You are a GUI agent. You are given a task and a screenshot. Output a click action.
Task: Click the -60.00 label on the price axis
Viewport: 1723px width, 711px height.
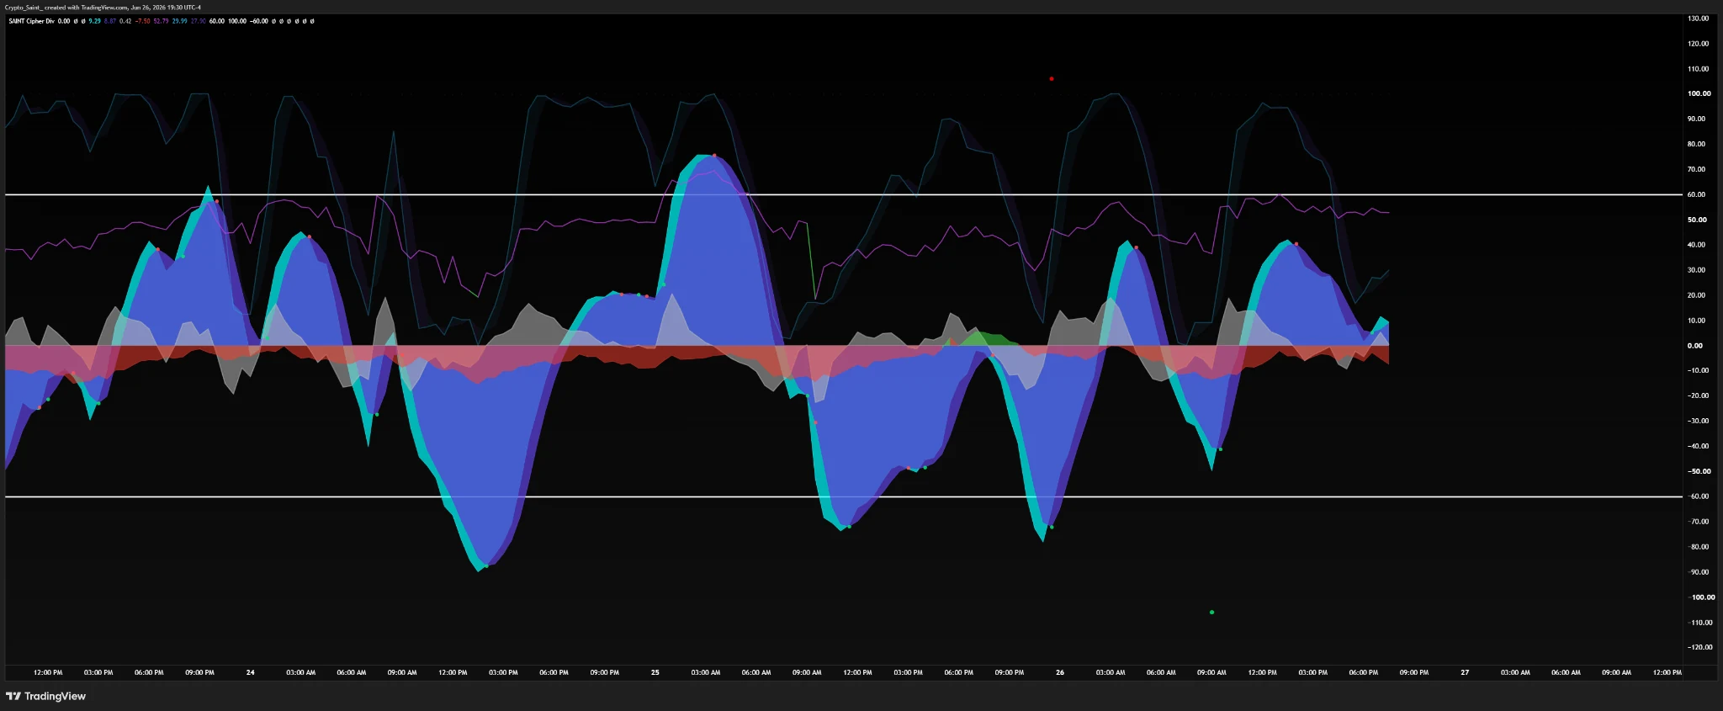click(1698, 496)
